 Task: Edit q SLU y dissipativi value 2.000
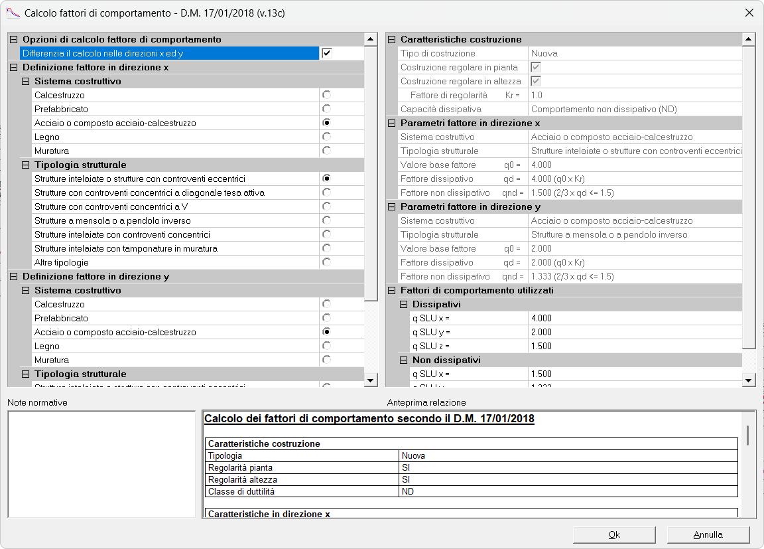[635, 333]
